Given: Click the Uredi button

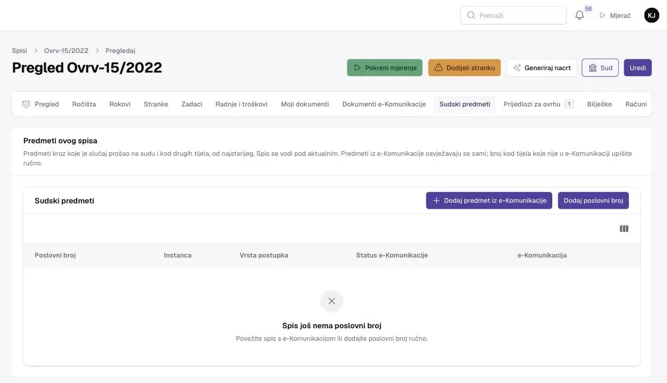Looking at the screenshot, I should [x=638, y=68].
